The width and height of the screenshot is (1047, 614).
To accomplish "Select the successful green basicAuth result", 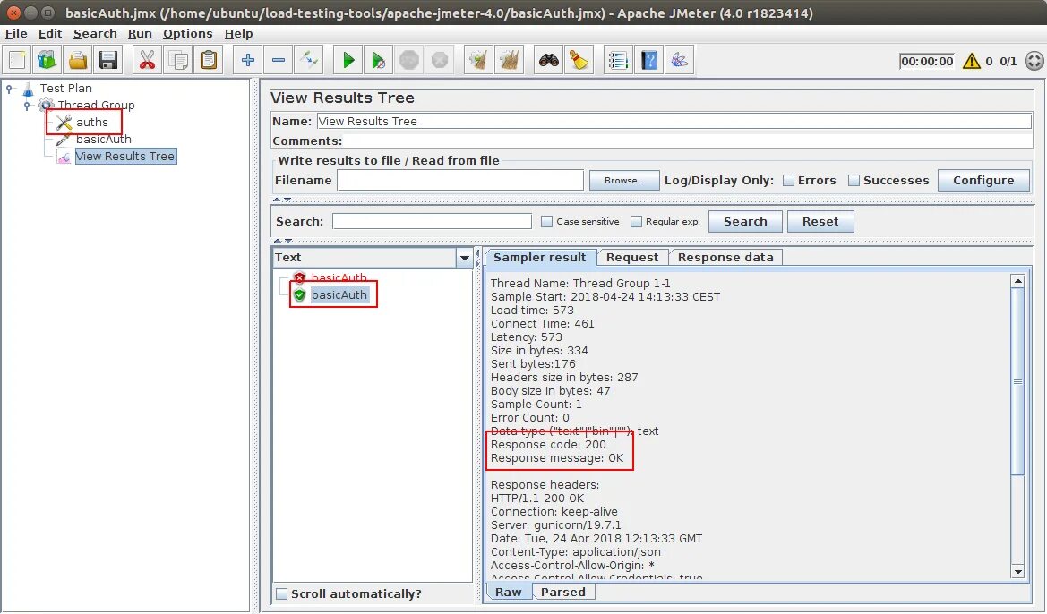I will pyautogui.click(x=339, y=295).
